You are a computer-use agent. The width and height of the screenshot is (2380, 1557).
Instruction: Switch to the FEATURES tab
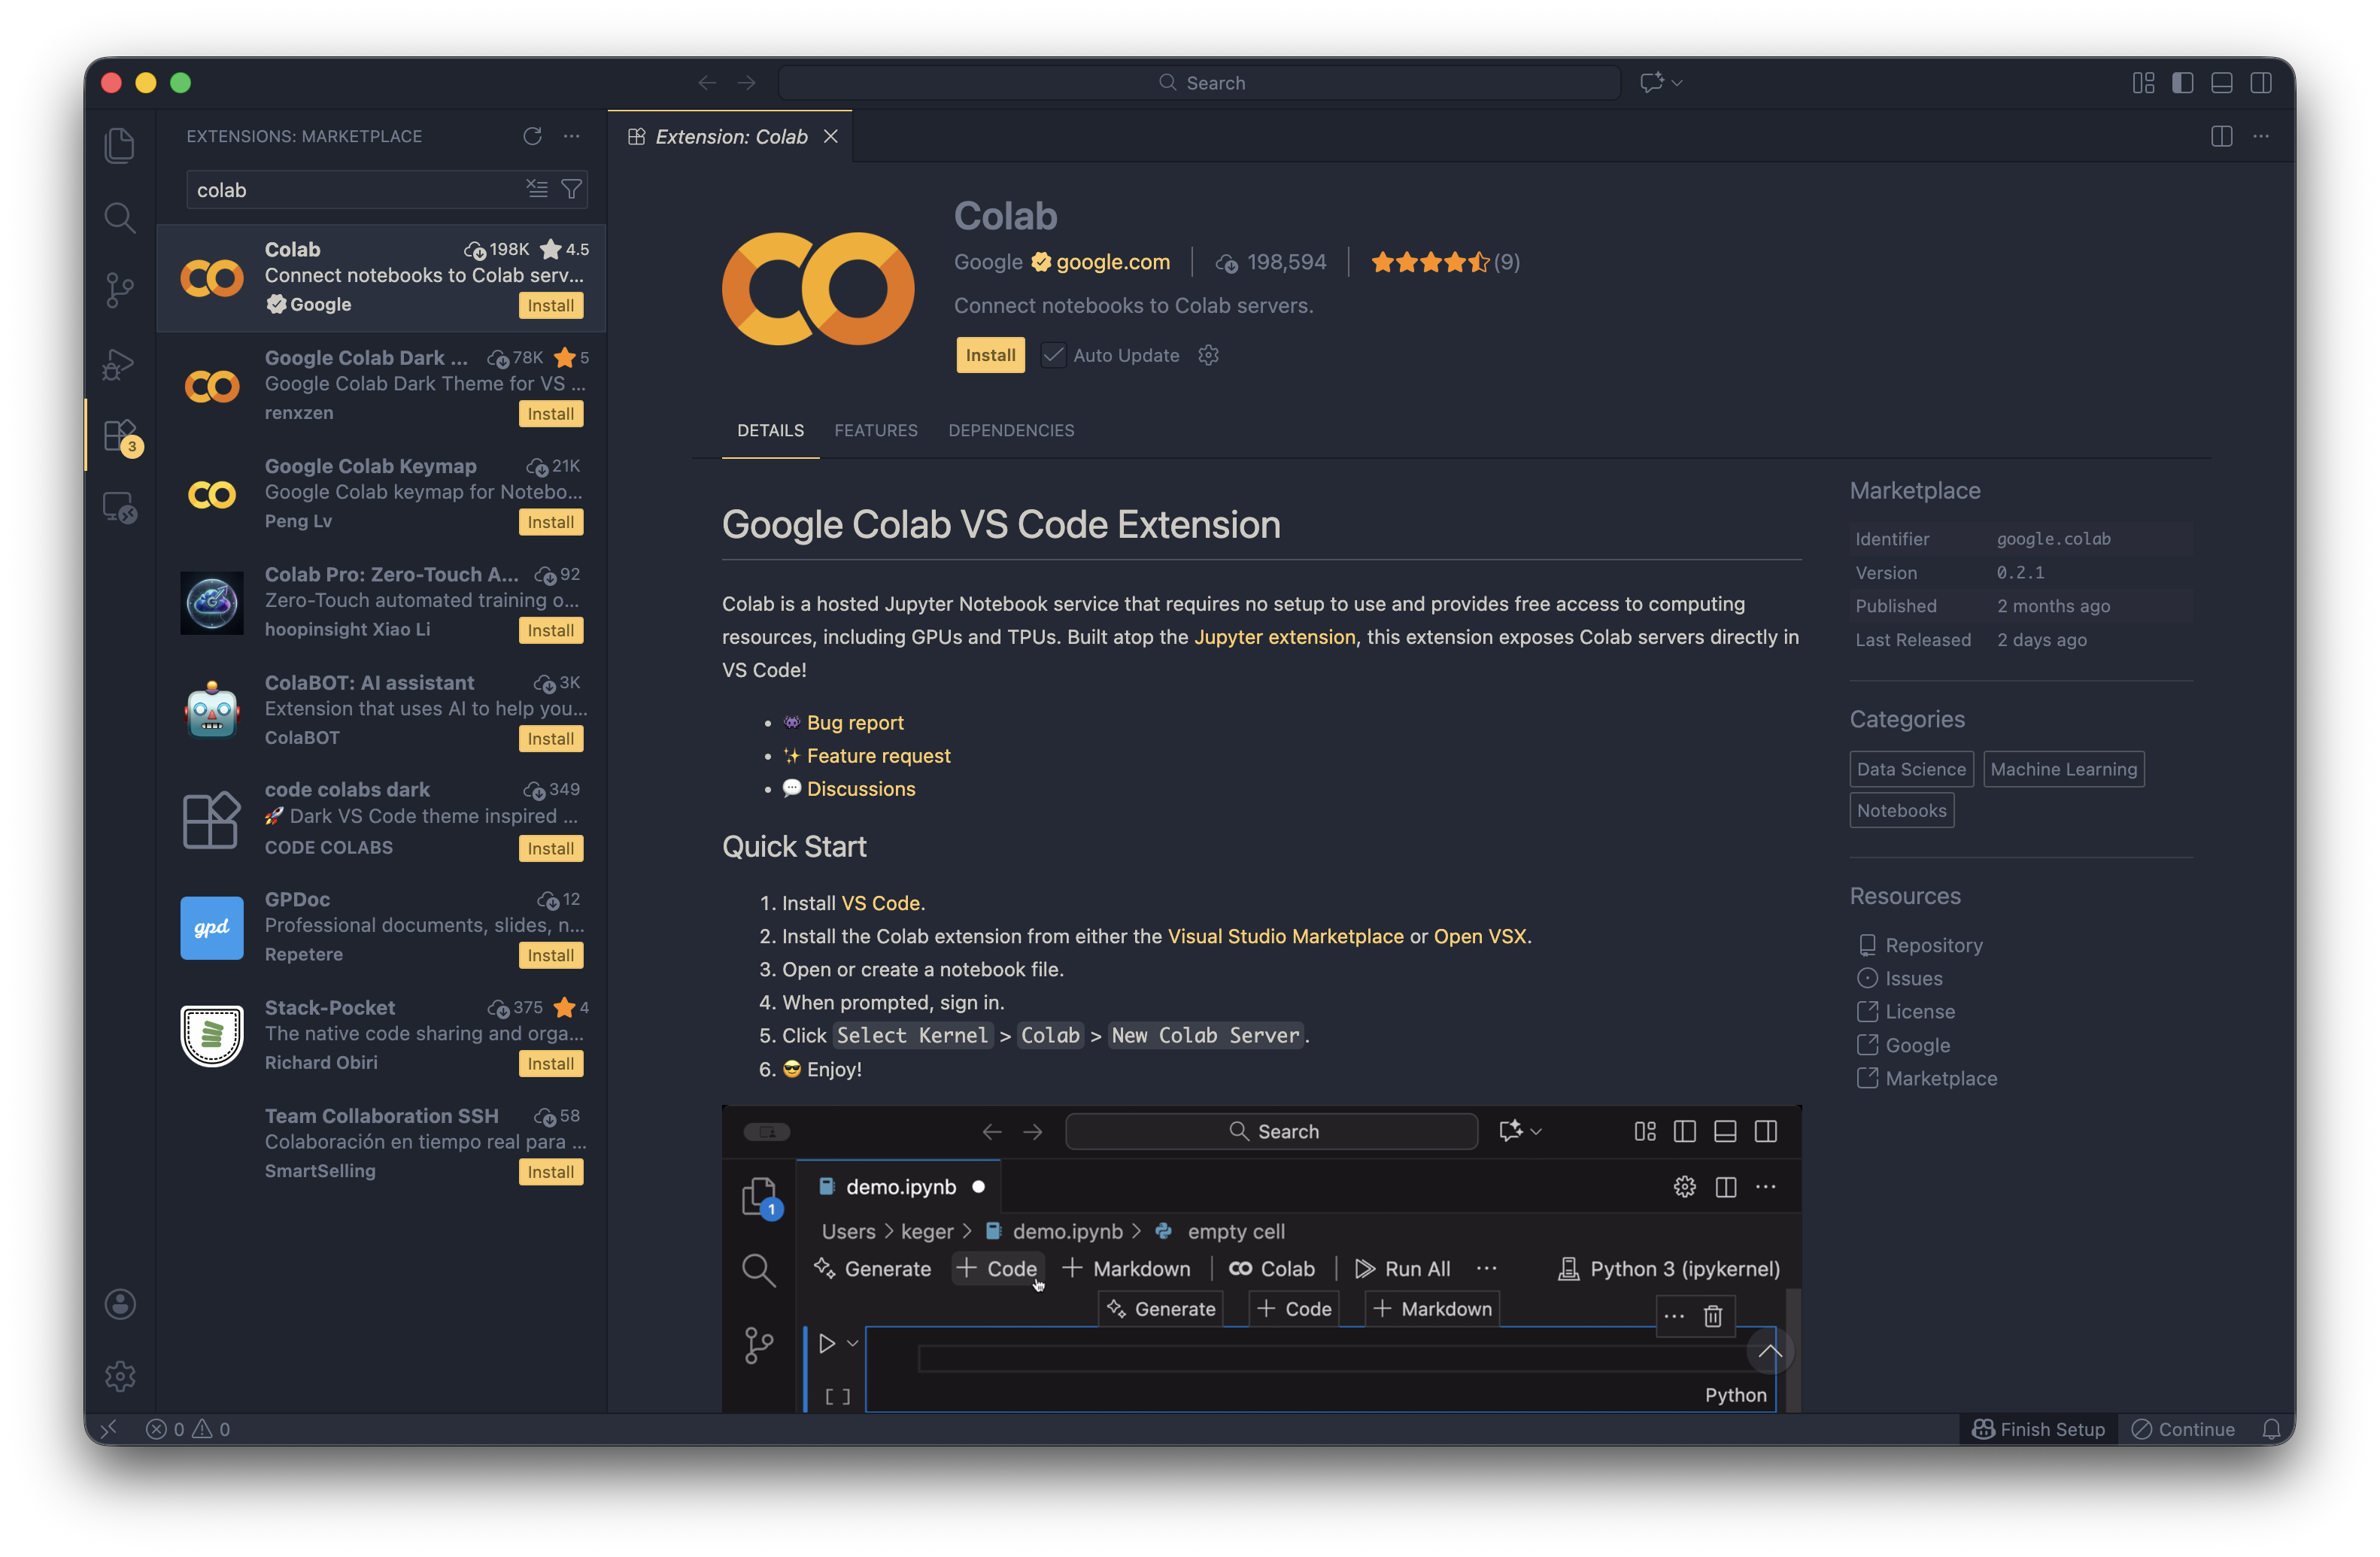pyautogui.click(x=875, y=430)
